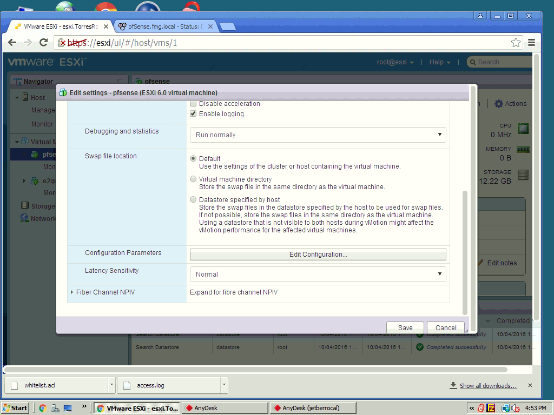Click the Host server icon in Navigator
This screenshot has height=415, width=554.
(x=25, y=97)
